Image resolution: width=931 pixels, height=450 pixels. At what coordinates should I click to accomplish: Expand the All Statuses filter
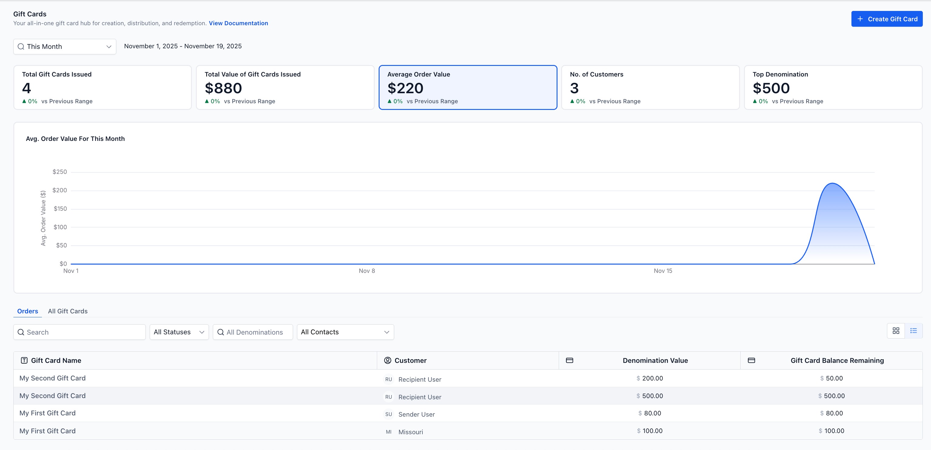click(x=179, y=332)
